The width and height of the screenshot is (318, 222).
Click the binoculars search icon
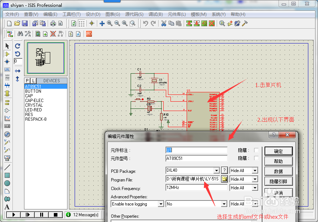[20, 34]
